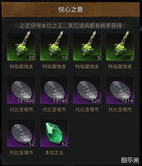Click 特级腐蚀液 label under the quantity 2 potion

(x=120, y=67)
